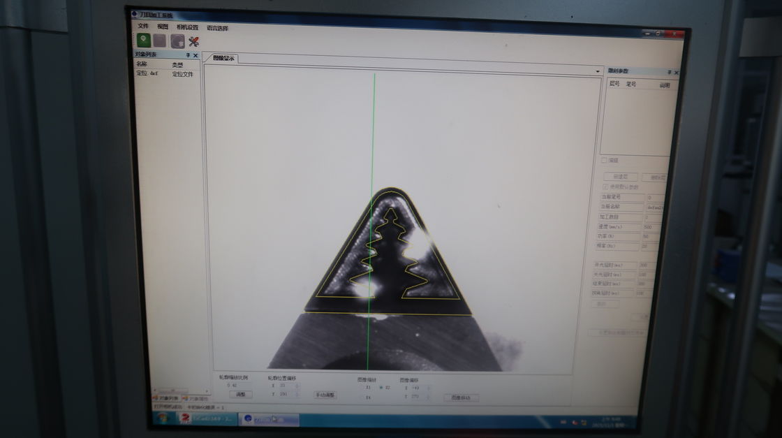This screenshot has height=438, width=782.
Task: Click the third gray camera toolbar icon
Action: pyautogui.click(x=177, y=41)
